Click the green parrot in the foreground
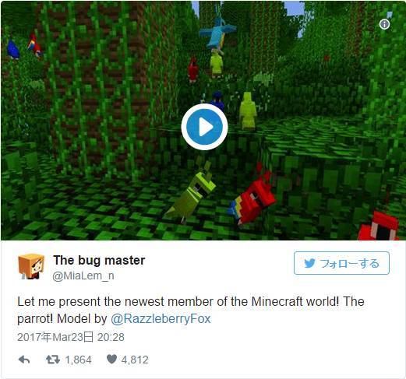 [x=192, y=192]
